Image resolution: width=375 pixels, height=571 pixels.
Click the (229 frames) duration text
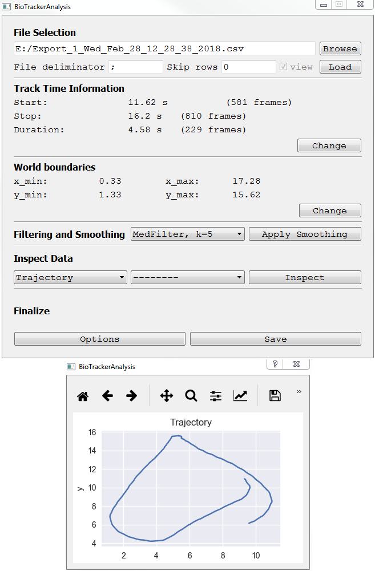(x=213, y=129)
